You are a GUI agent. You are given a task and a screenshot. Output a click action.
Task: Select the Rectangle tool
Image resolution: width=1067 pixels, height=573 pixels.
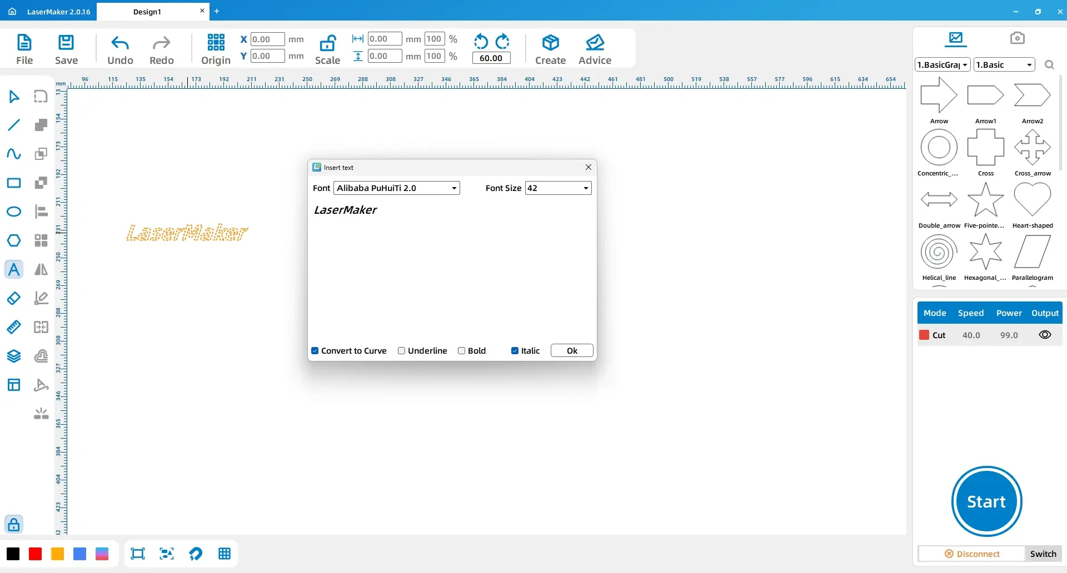pos(14,183)
